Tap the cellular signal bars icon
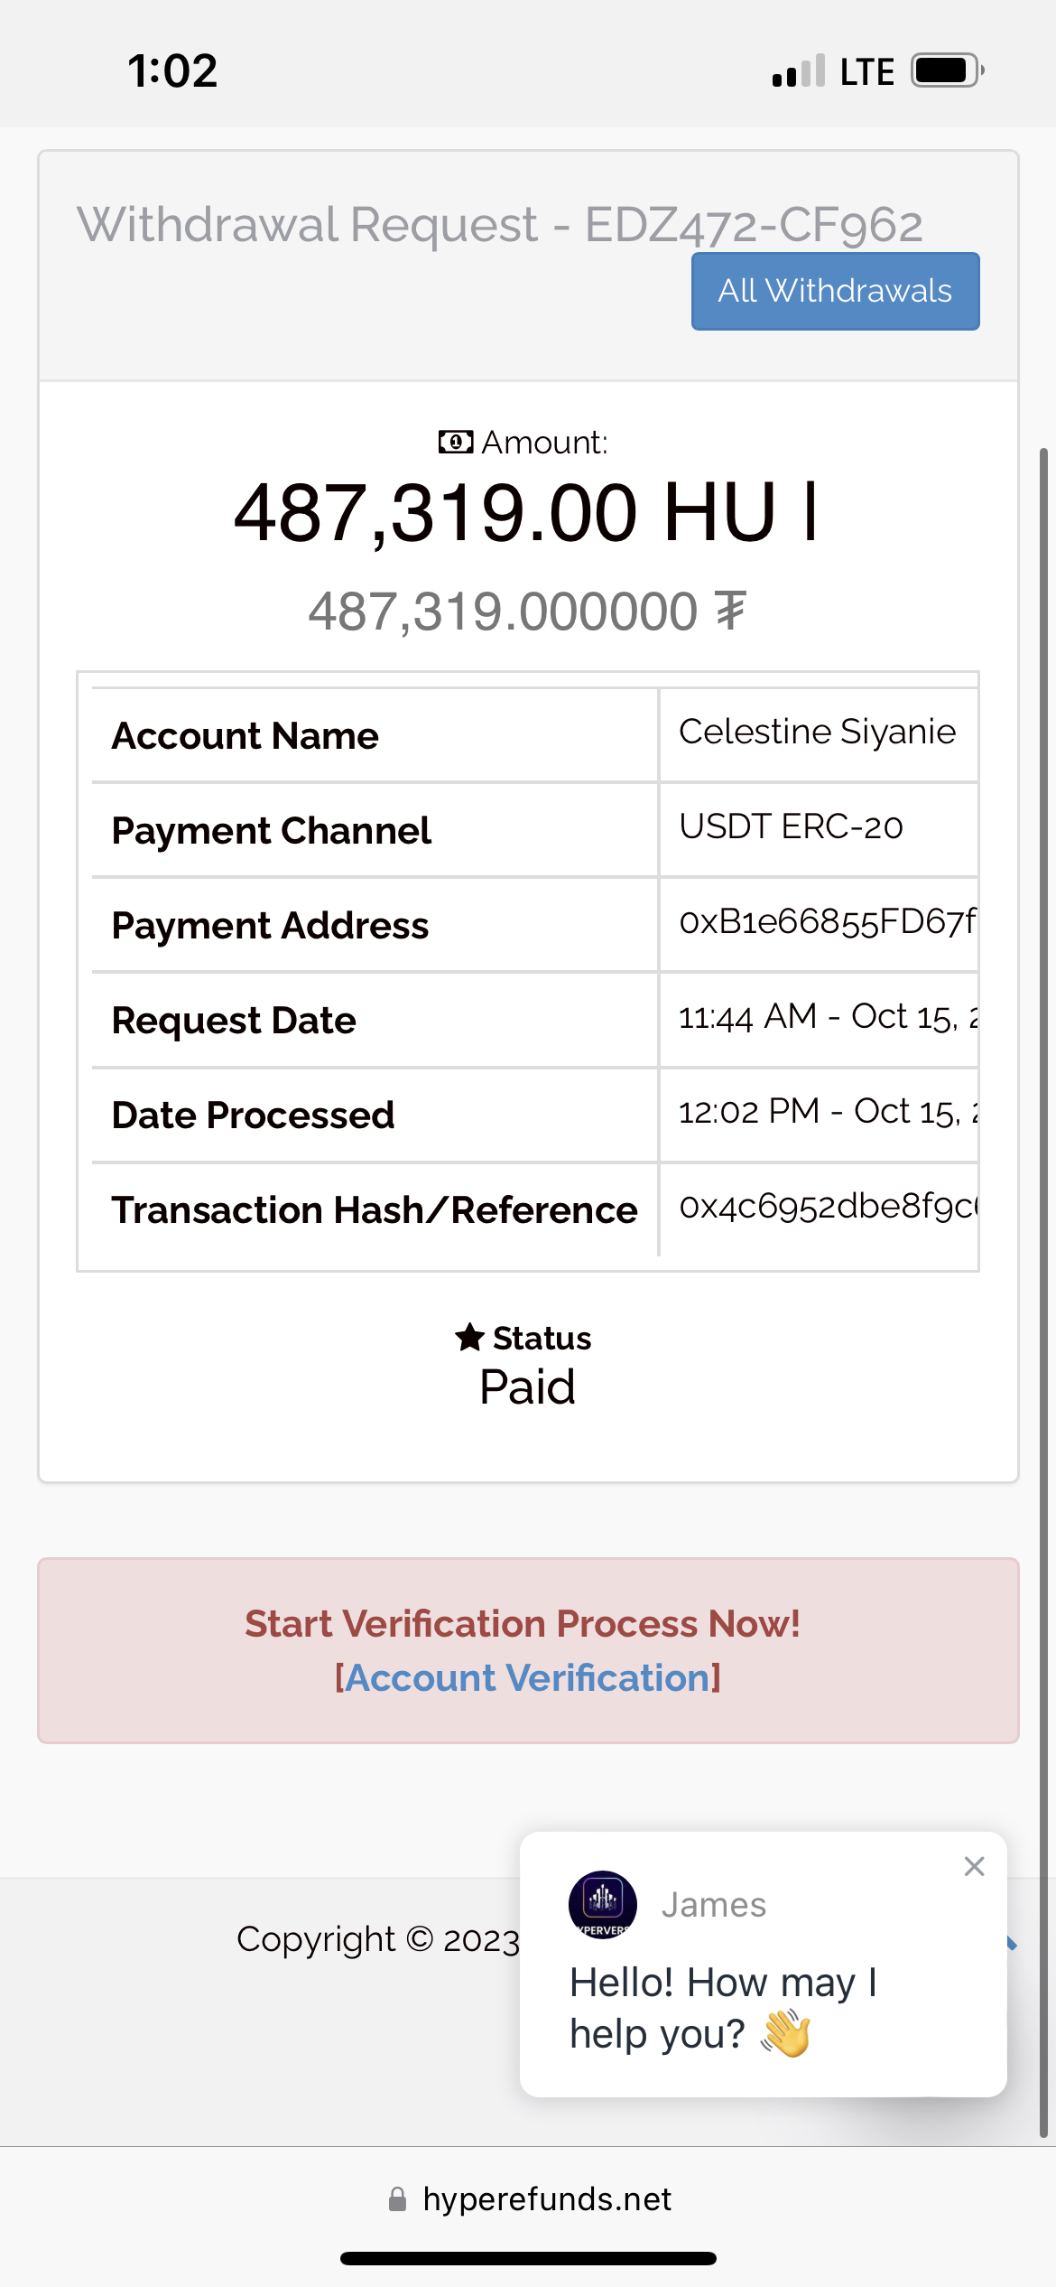This screenshot has height=2287, width=1056. coord(798,70)
